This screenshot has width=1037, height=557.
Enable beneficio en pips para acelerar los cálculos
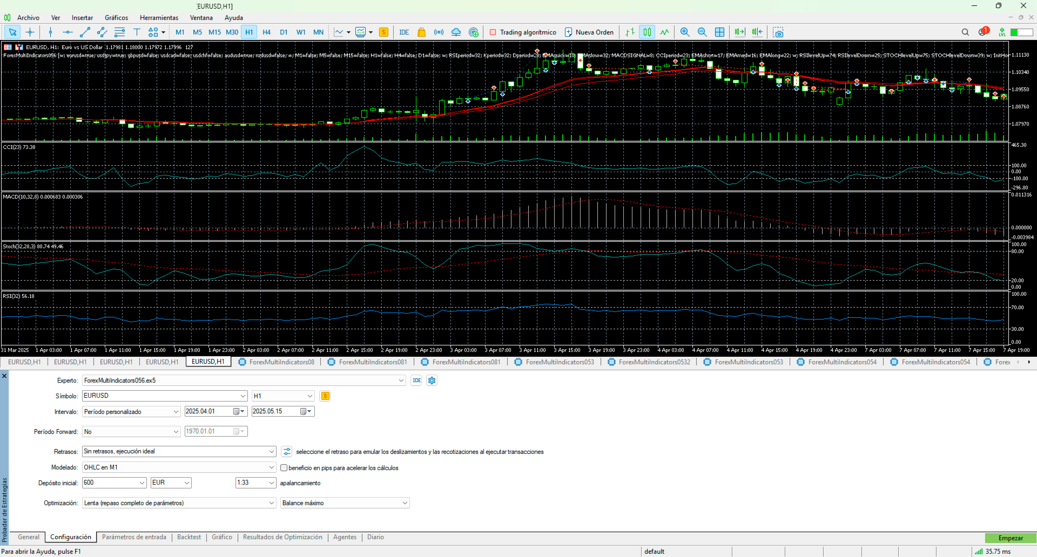point(284,468)
